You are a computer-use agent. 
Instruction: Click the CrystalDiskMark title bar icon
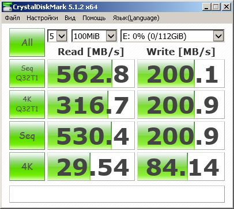click(x=7, y=7)
